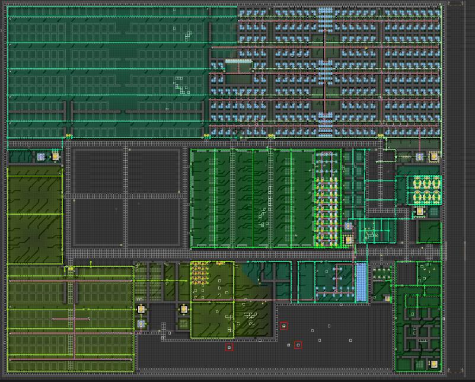Click the glowing yellow square beside the left olive region
Image resolution: width=475 pixels, height=382 pixels.
[x=55, y=157]
